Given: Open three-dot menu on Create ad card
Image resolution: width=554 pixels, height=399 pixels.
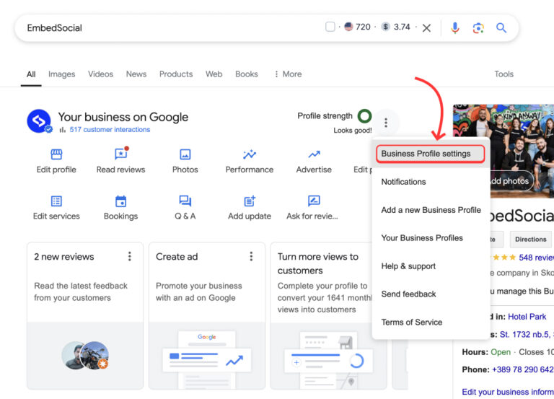Looking at the screenshot, I should 251,256.
